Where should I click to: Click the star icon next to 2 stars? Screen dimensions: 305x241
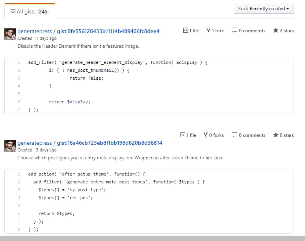(275, 30)
